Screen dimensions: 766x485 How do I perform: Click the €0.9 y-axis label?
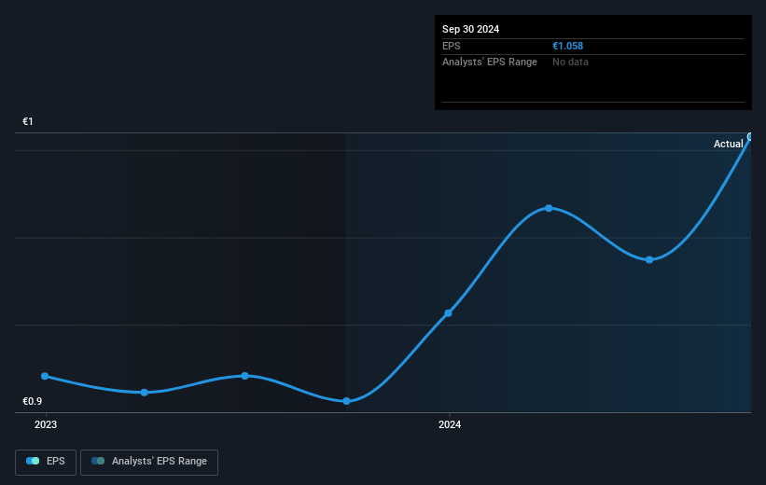pyautogui.click(x=33, y=401)
